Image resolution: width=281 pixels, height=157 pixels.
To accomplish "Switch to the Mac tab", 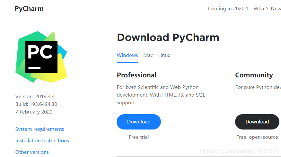I will point(148,55).
